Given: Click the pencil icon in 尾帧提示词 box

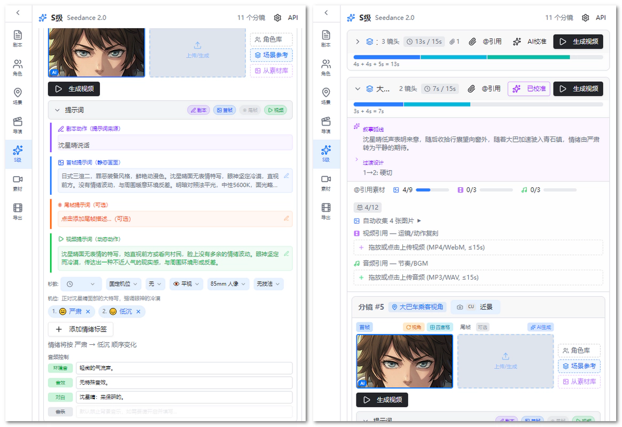Looking at the screenshot, I should coord(286,218).
